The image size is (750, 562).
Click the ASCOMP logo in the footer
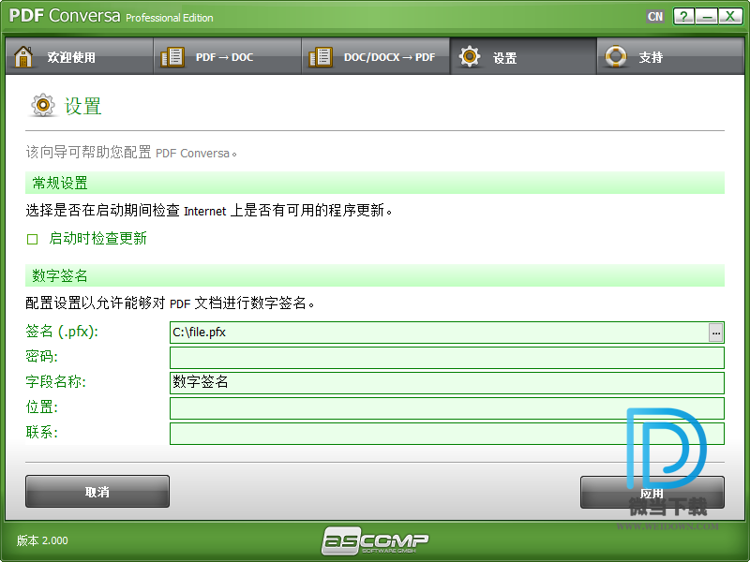coord(375,540)
